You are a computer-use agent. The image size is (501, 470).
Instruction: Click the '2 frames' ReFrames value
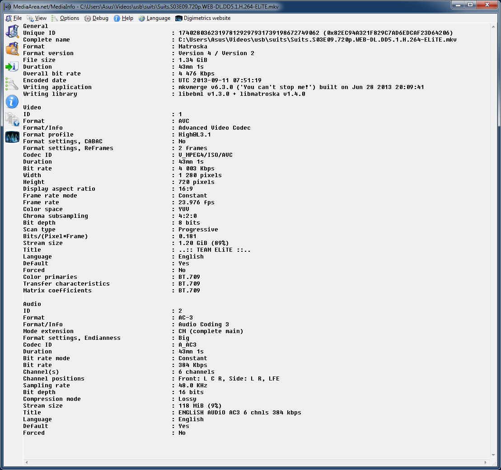[192, 148]
